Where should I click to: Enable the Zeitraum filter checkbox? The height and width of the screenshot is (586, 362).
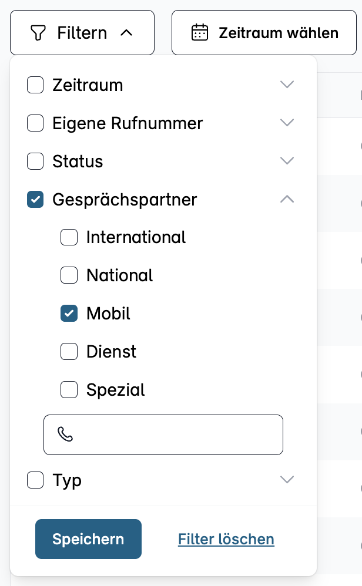[35, 85]
